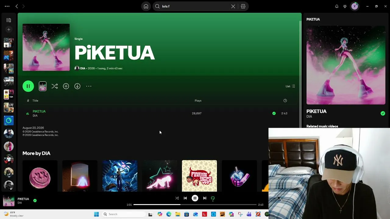Launch Microsoft Edge from the taskbar

(169, 214)
